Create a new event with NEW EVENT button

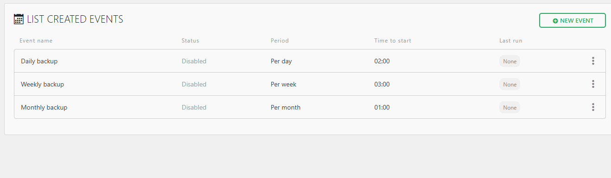[573, 20]
